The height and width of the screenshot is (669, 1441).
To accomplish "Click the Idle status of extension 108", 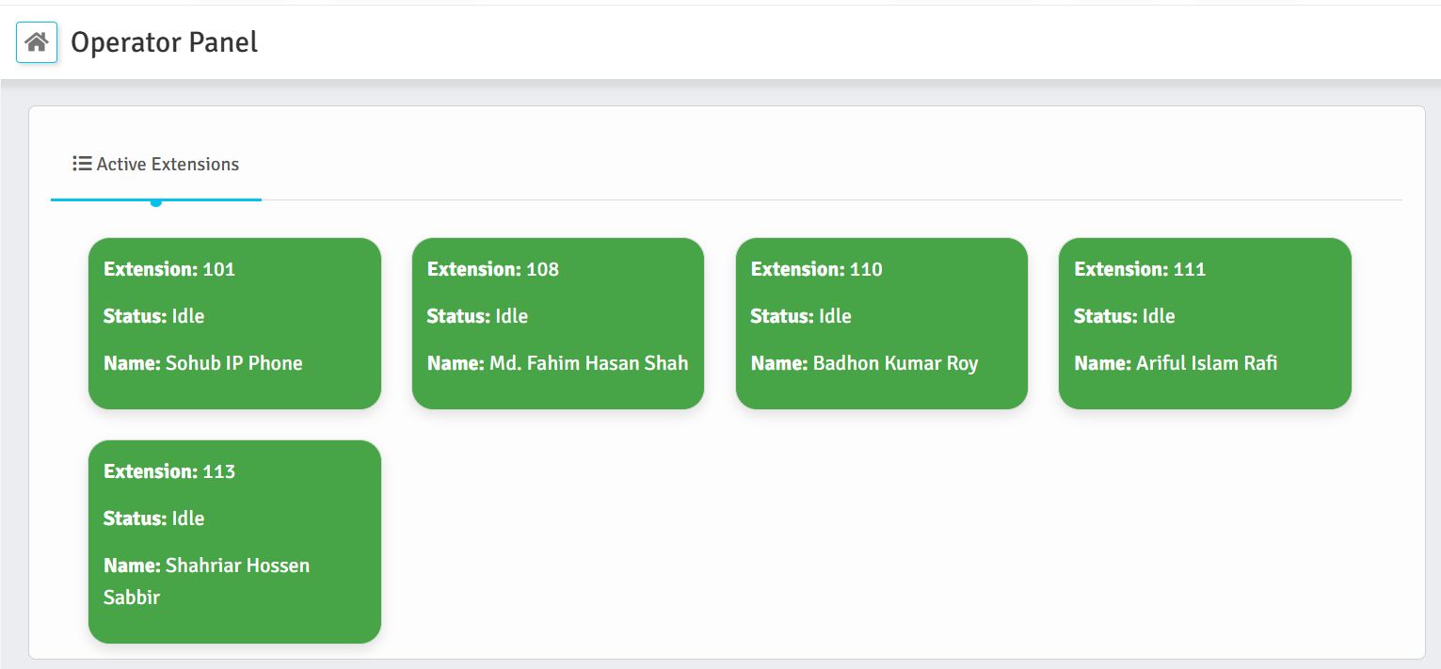I will coord(511,316).
